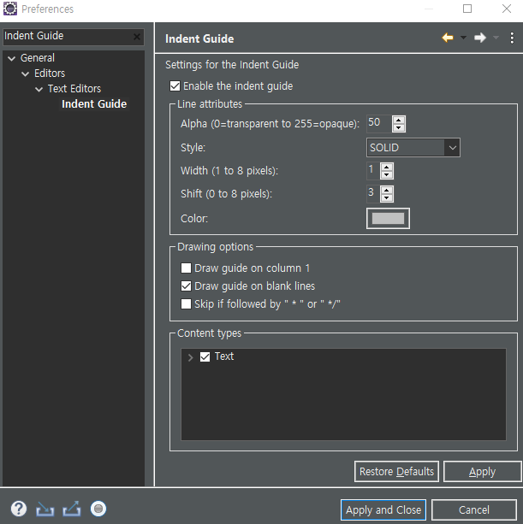Collapse the Editors tree node
Image resolution: width=523 pixels, height=524 pixels.
pos(26,74)
